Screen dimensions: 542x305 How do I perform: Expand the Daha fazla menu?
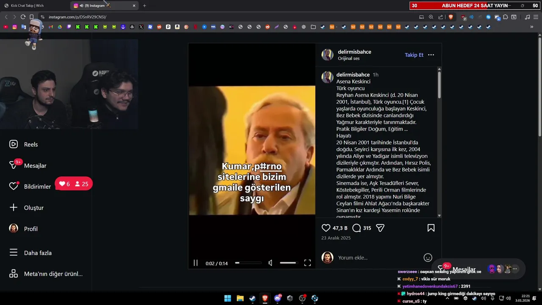pos(30,253)
